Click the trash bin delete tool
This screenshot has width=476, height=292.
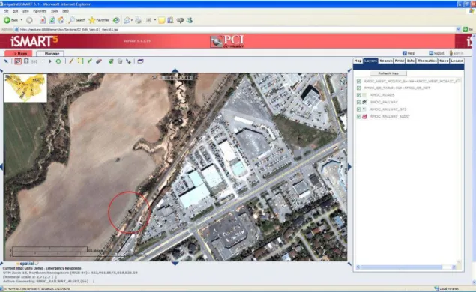coord(120,61)
